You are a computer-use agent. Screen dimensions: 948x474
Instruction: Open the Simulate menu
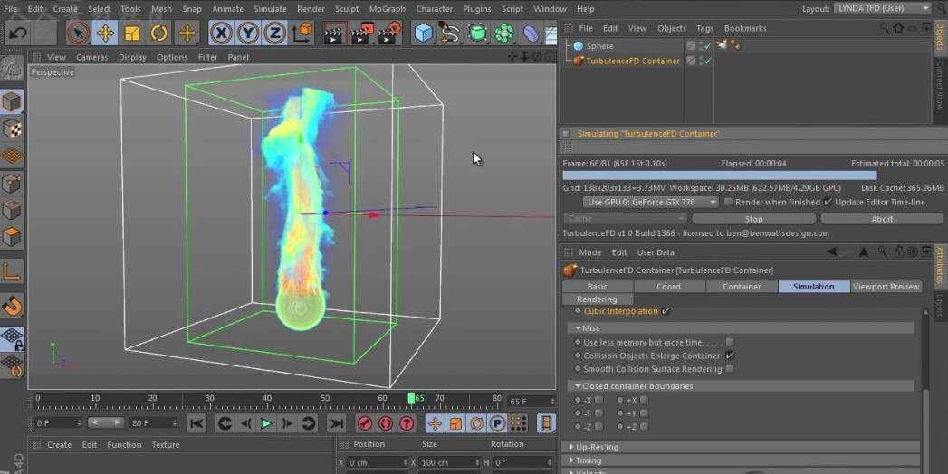270,9
